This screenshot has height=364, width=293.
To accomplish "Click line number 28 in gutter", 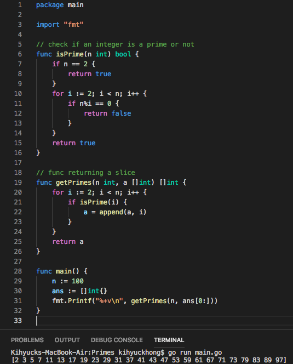I will point(18,271).
